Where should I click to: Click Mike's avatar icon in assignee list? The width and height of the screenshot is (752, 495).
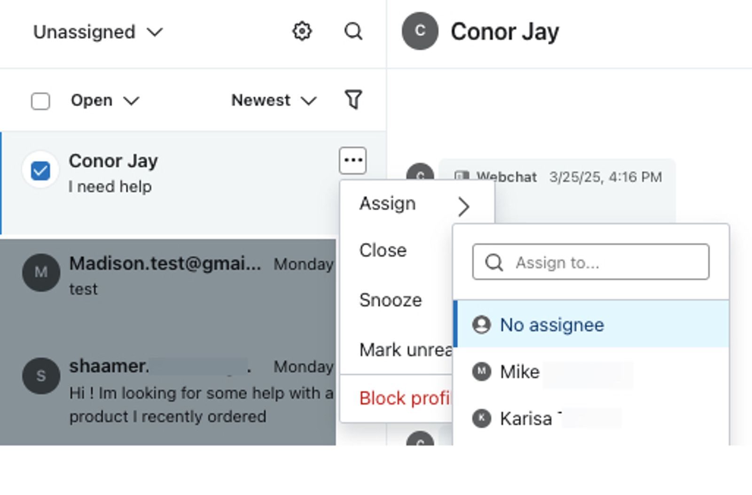coord(481,372)
